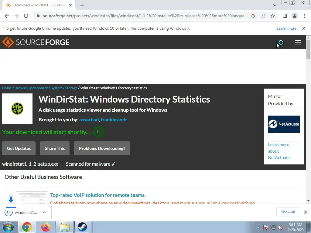The image size is (311, 233).
Task: Click the muted volume tray icon
Action: point(280,228)
